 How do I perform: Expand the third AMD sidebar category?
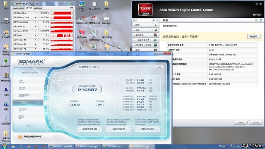coord(145,35)
